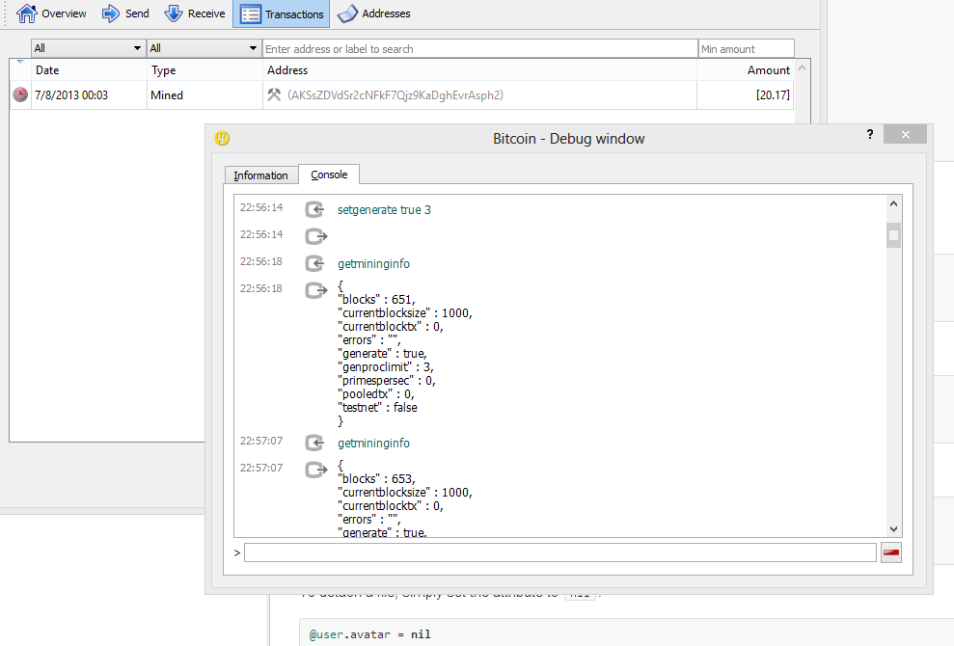The image size is (954, 646).
Task: Click the command-sent icon beside setgenerate true 3
Action: pyautogui.click(x=315, y=209)
